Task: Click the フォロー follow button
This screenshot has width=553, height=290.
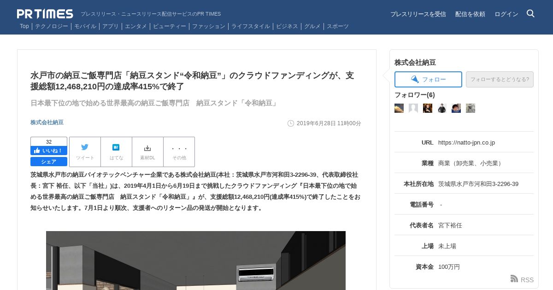Action: tap(428, 79)
